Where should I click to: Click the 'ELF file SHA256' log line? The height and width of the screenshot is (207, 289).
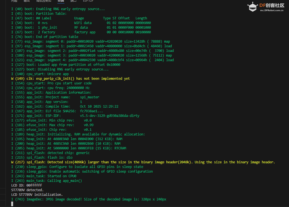pyautogui.click(x=57, y=111)
